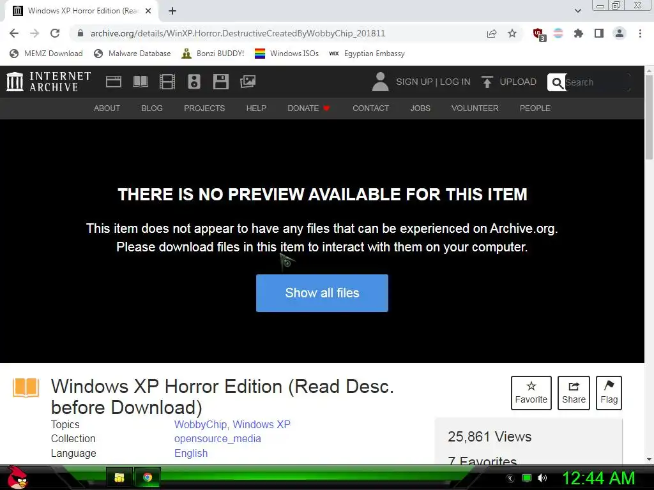
Task: Open the PEOPLE menu item
Action: tap(535, 108)
